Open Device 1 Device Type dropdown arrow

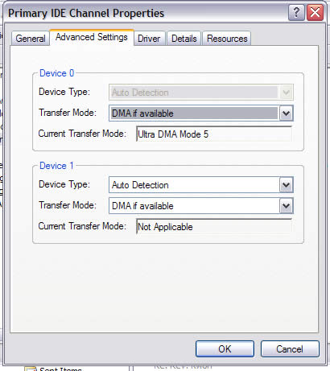[286, 185]
